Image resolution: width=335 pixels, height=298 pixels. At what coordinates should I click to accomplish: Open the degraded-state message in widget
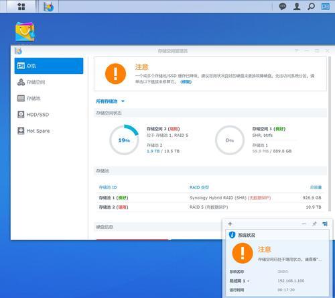pyautogui.click(x=290, y=260)
